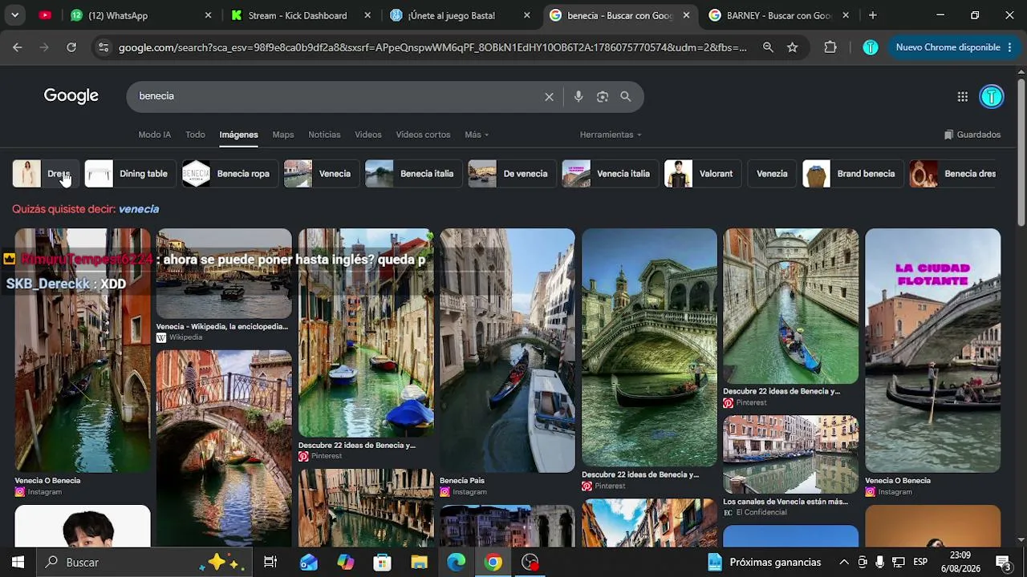Open the Benecia País image result

point(507,350)
